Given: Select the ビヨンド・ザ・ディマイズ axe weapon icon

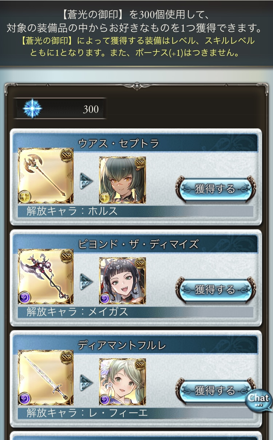Looking at the screenshot, I should (45, 277).
